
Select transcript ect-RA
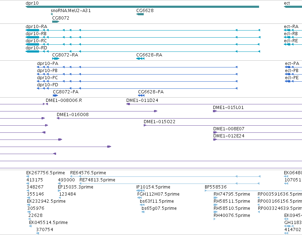(x=293, y=30)
